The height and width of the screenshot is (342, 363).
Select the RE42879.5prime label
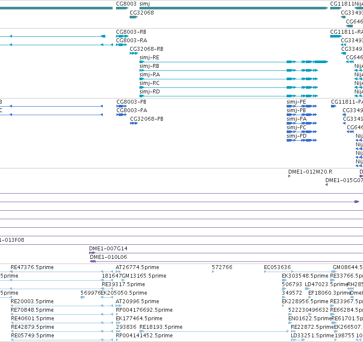32,327
